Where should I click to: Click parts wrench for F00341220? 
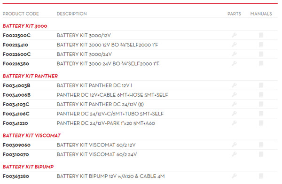(234, 123)
